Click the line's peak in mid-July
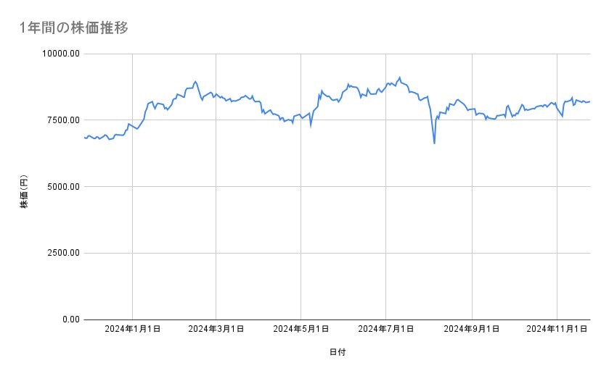Image resolution: width=609 pixels, height=376 pixels. click(399, 77)
